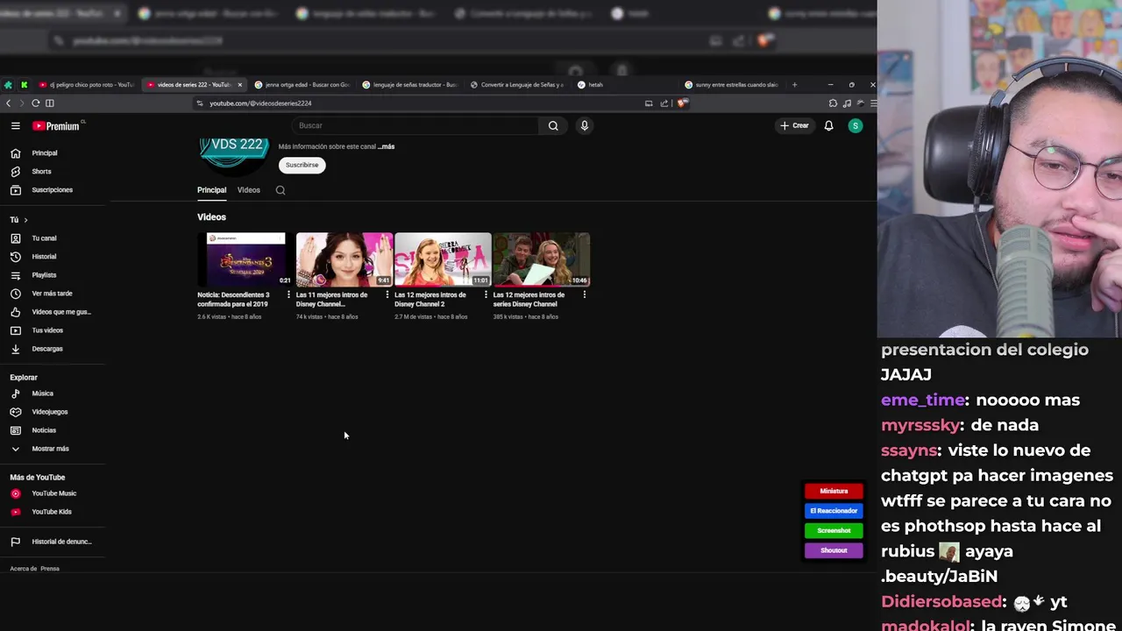This screenshot has height=631, width=1122.
Task: Click the Prensa footer link
Action: tap(50, 569)
